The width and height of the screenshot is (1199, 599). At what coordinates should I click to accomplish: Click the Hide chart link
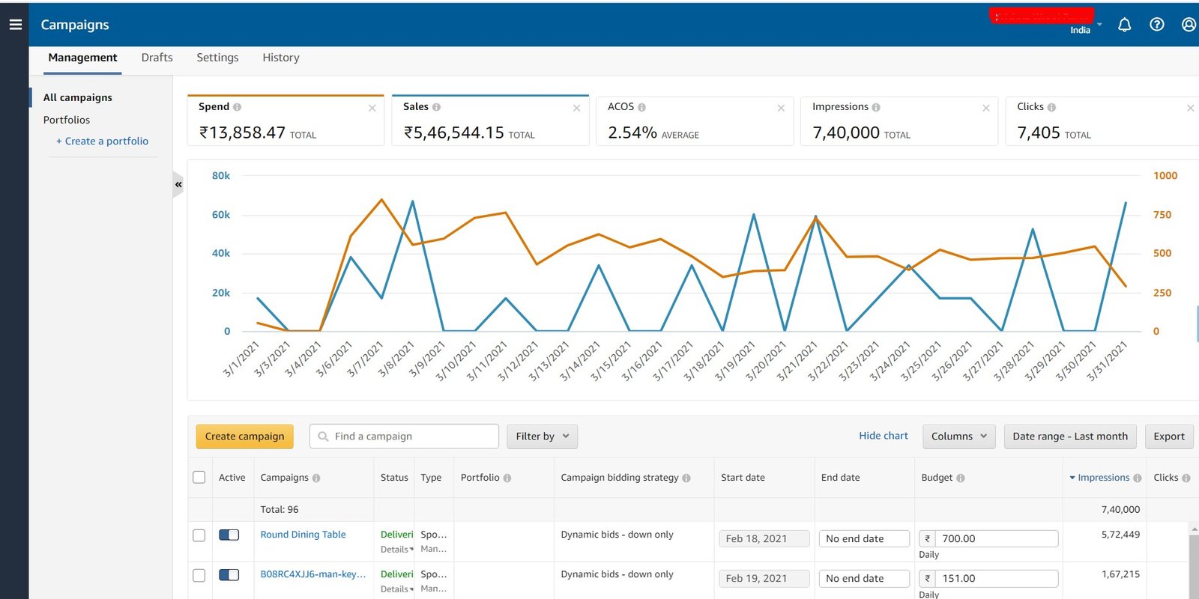point(883,436)
